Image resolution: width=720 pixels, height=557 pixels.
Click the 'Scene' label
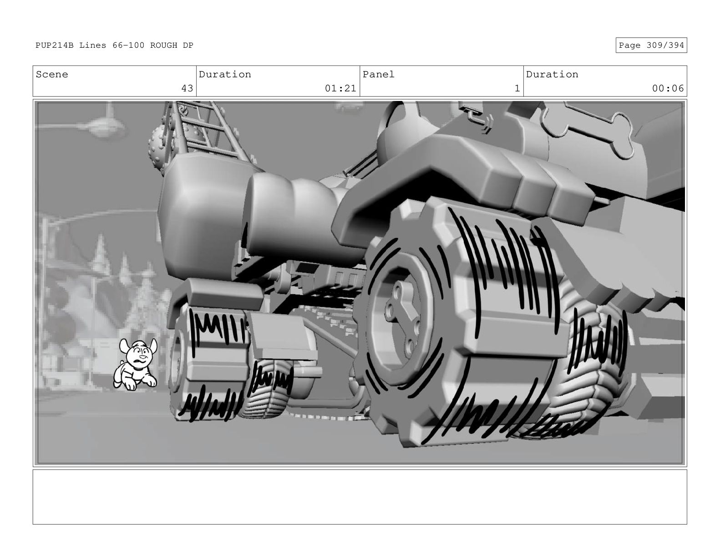coord(52,75)
